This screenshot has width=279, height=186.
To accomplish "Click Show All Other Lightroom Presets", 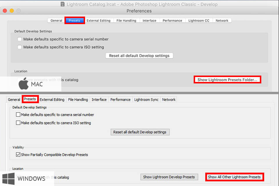I will point(235,177).
